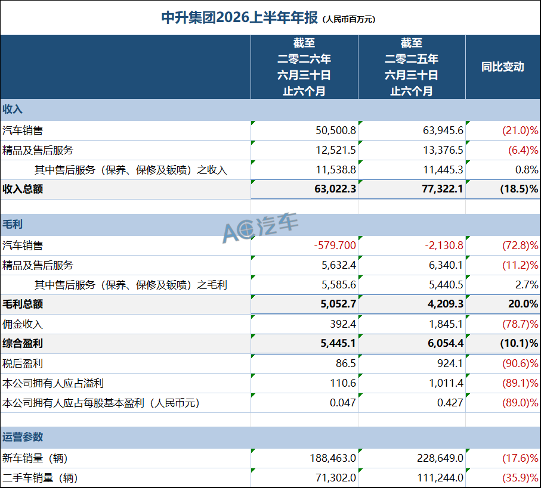Select the value 228,649.0 cell
541x488 pixels.
(412, 458)
